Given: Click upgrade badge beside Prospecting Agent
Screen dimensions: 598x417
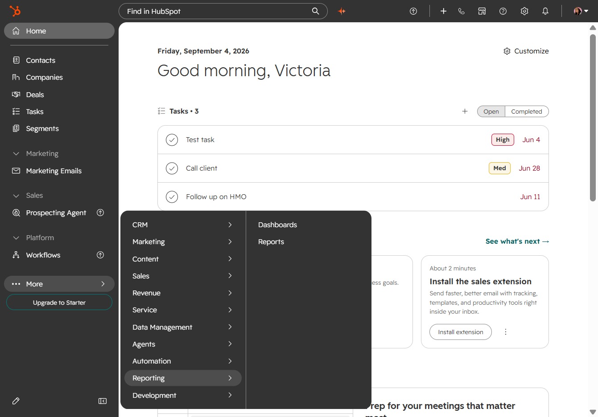Looking at the screenshot, I should click(100, 213).
